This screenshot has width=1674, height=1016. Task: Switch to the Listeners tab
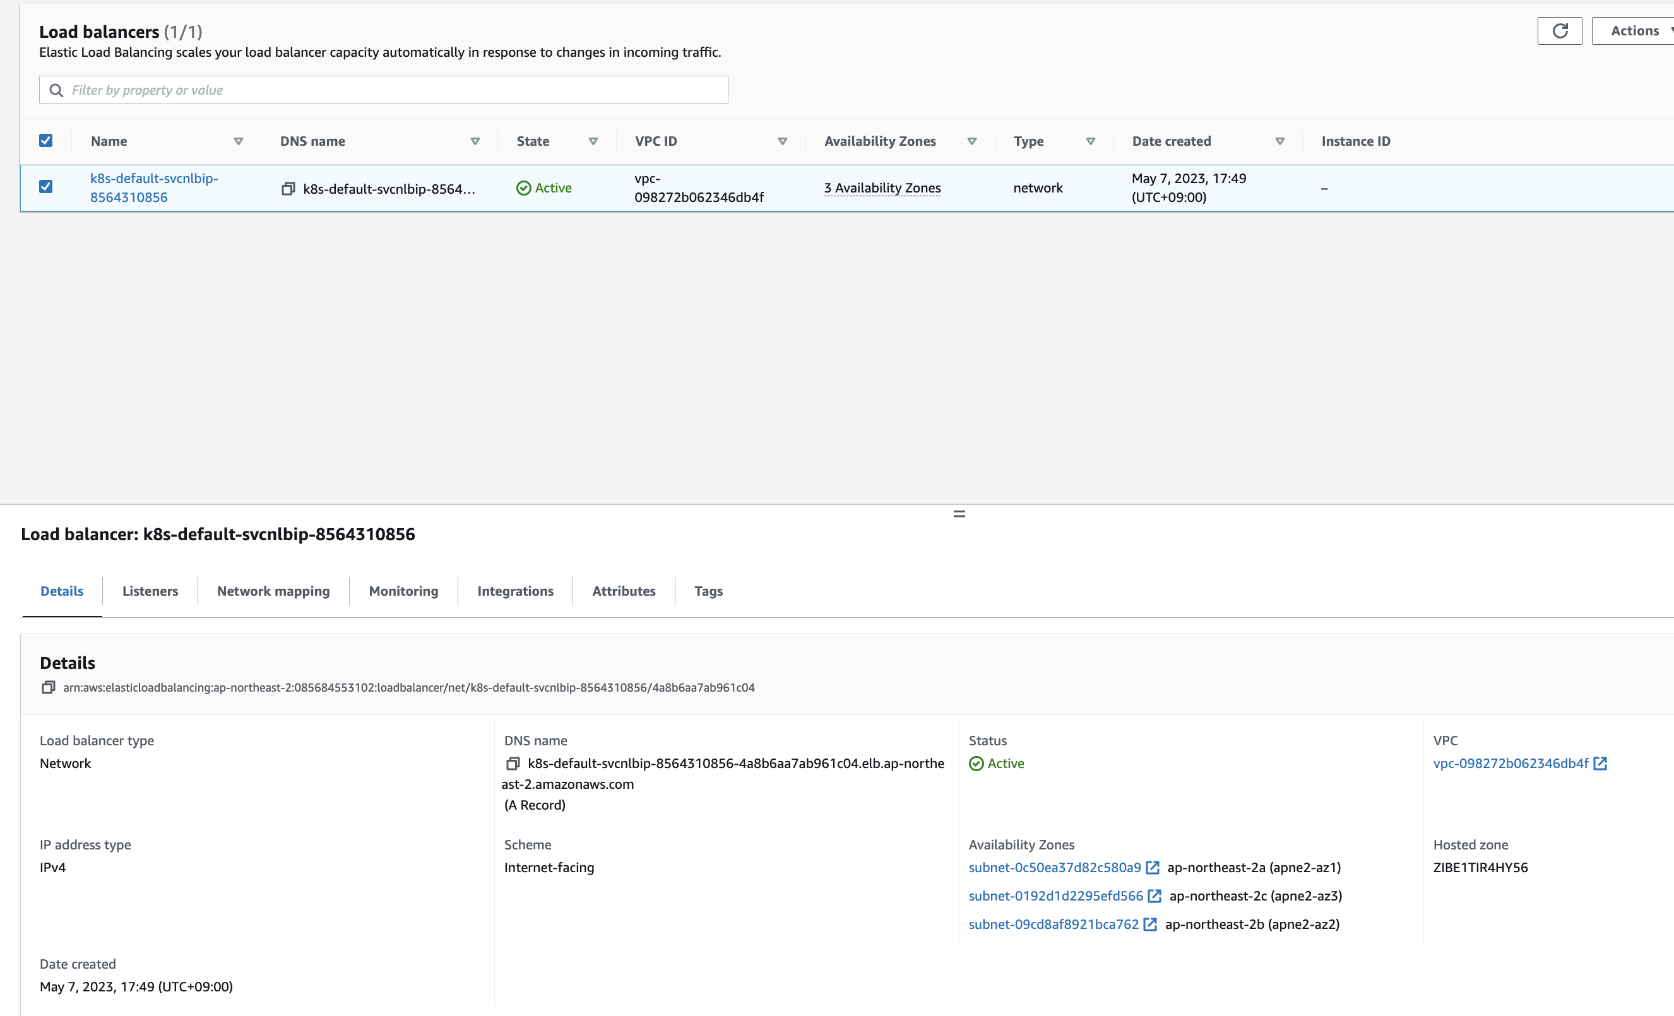tap(150, 591)
